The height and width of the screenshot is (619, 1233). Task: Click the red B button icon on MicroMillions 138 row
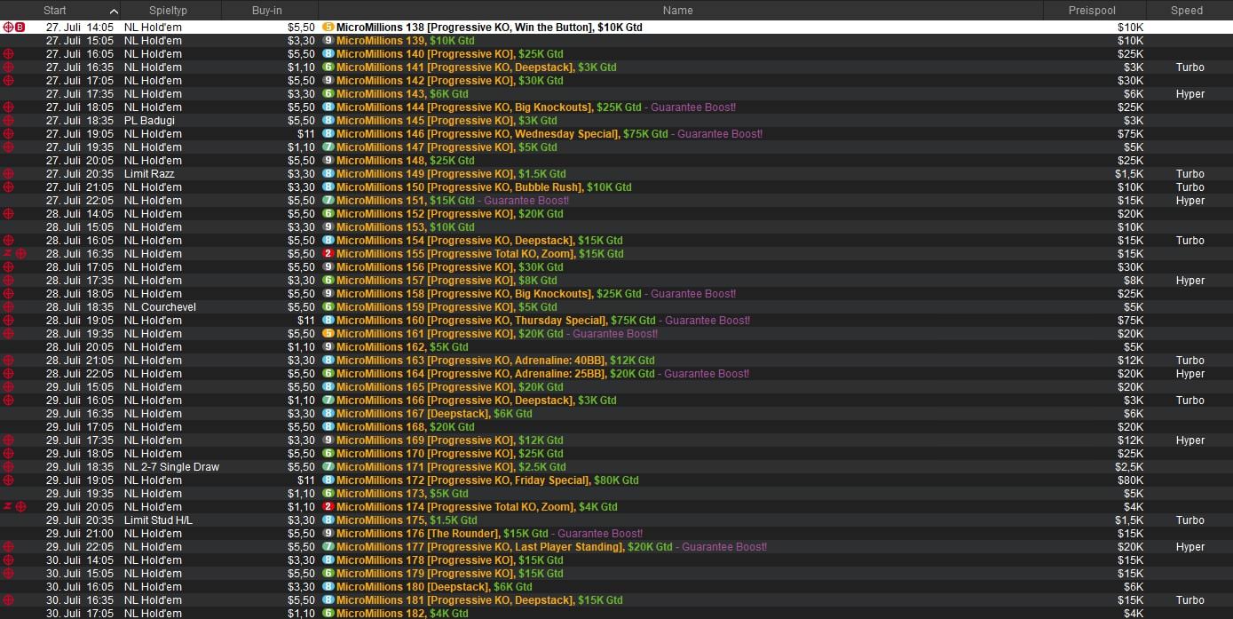(x=20, y=28)
